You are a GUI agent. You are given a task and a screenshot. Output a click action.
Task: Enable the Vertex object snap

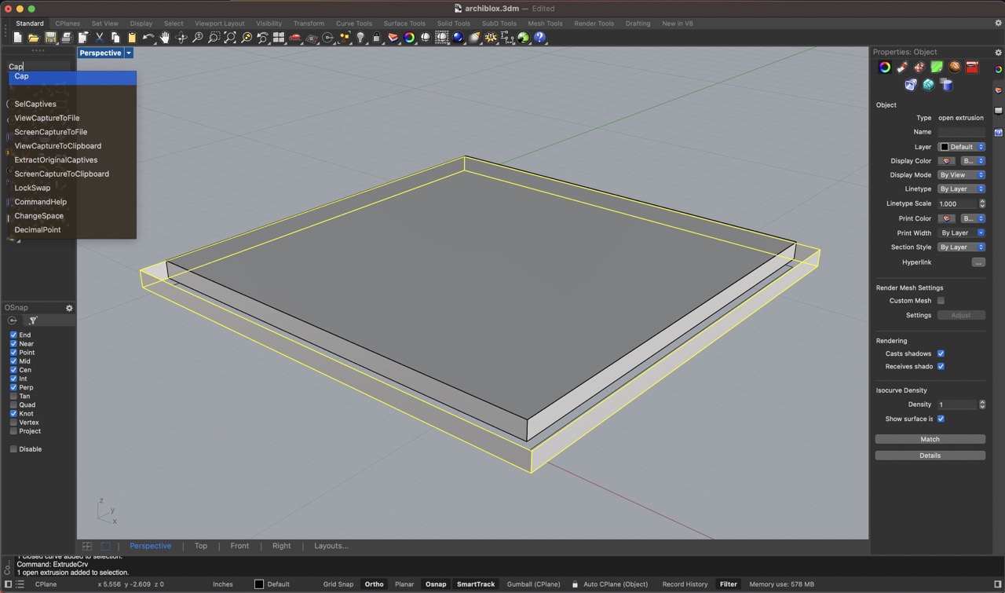click(13, 422)
